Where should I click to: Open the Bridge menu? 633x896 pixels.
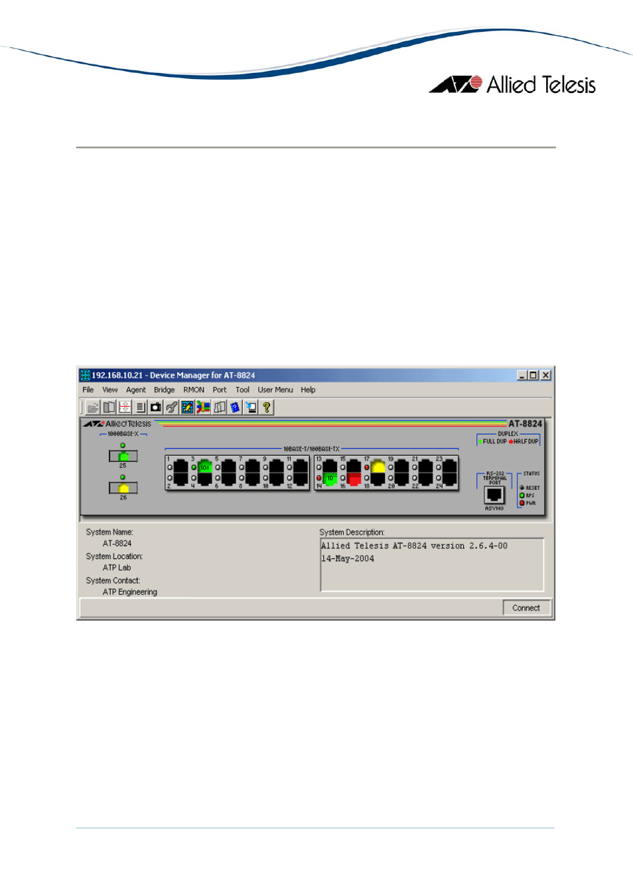[165, 390]
